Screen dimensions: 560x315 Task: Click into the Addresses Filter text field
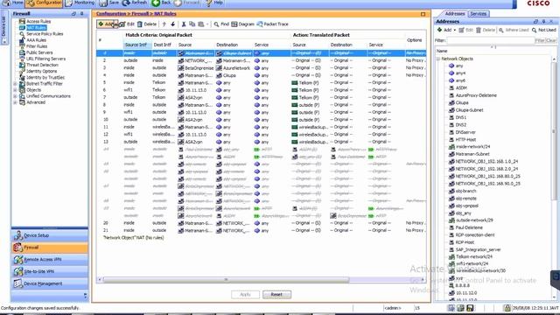pos(491,40)
